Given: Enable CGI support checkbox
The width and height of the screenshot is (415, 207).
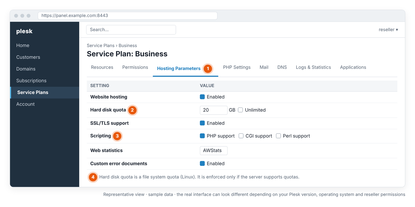Looking at the screenshot, I should (241, 136).
